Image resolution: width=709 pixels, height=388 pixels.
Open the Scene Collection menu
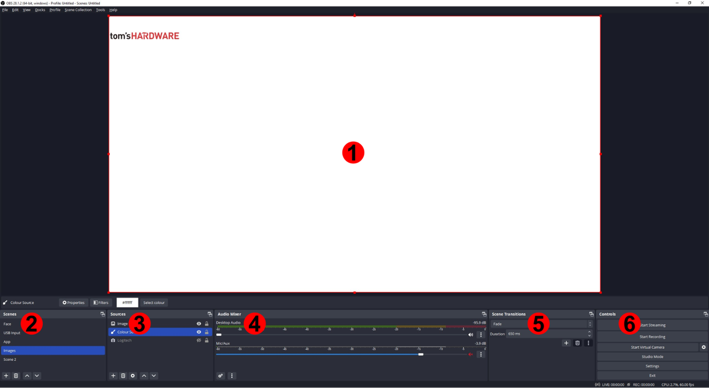(x=77, y=9)
